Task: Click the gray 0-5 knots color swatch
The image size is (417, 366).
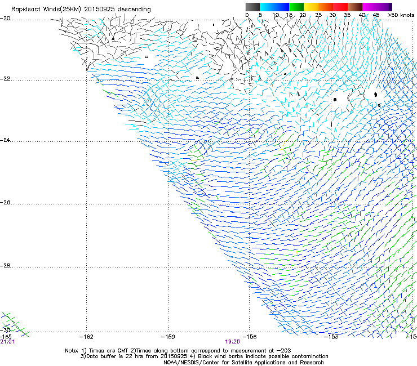Action: click(x=252, y=7)
